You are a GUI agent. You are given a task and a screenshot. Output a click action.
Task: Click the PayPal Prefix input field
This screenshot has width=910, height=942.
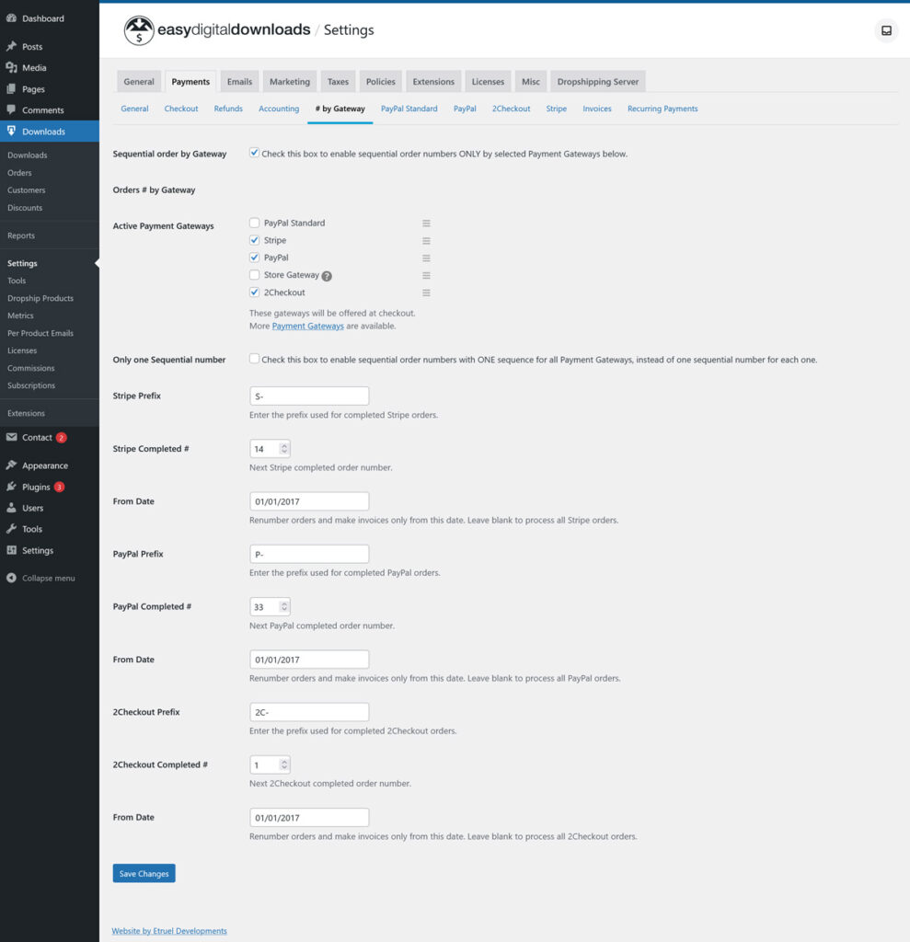(x=309, y=554)
